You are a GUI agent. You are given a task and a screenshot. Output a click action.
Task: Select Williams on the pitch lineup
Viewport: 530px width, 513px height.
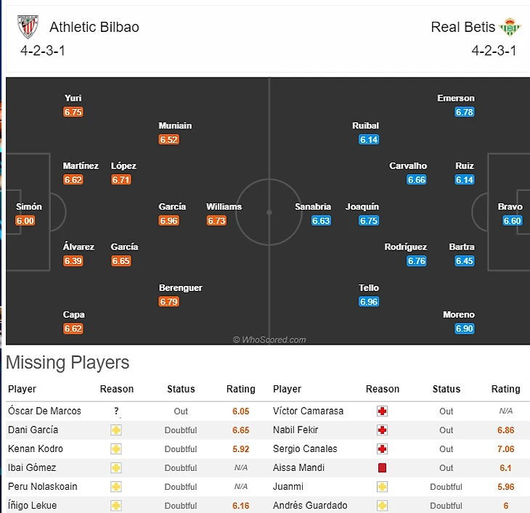tap(224, 207)
